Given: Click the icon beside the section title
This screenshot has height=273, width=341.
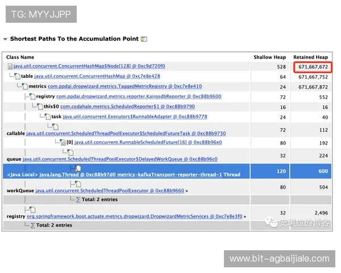Looking at the screenshot, I should tap(144, 39).
